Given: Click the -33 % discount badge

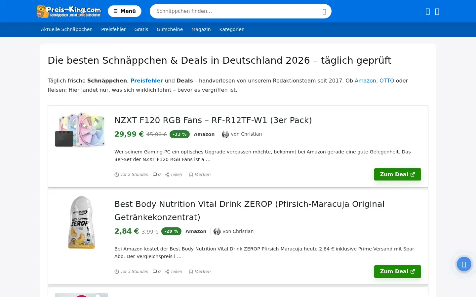Looking at the screenshot, I should click(x=179, y=134).
